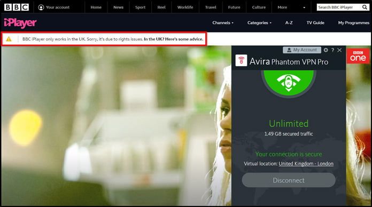Click the iPlayer logo
This screenshot has width=372, height=207.
(20, 23)
